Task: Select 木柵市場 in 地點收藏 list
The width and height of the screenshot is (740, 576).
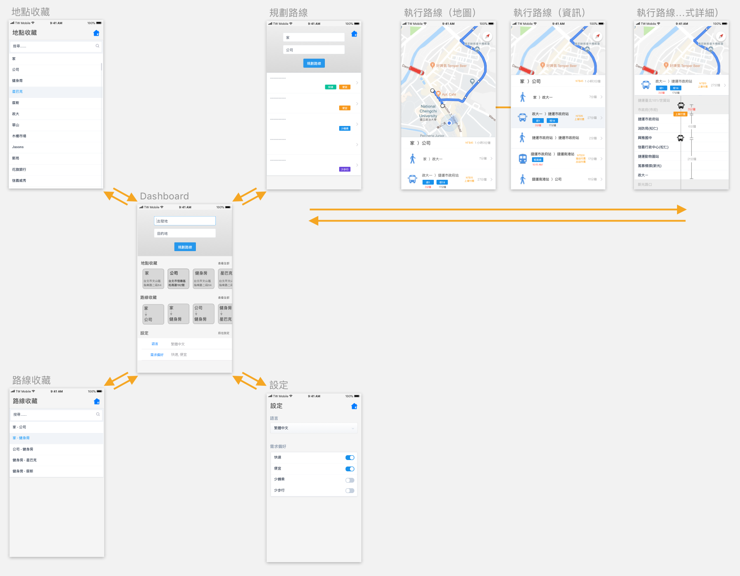Action: pos(56,136)
